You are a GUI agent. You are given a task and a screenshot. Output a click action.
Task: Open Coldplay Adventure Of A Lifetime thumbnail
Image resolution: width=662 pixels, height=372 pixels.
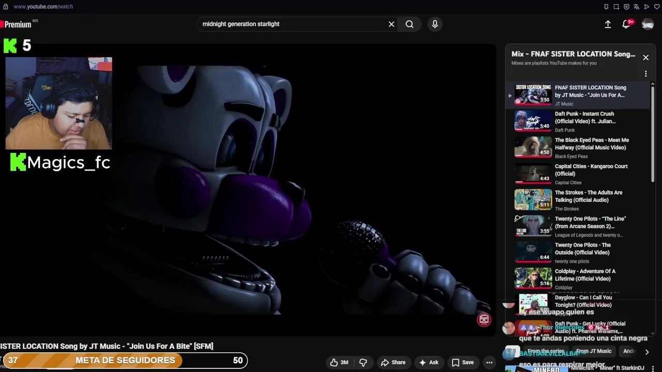(x=533, y=278)
